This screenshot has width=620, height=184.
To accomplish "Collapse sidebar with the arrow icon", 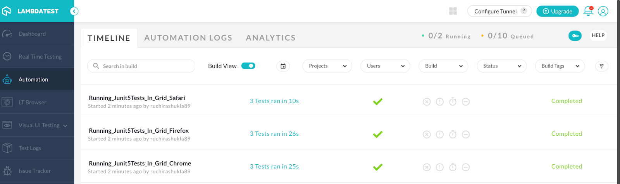I will pos(74,11).
